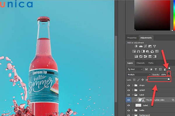
Task: Collapse the Label group
Action: (133, 95)
